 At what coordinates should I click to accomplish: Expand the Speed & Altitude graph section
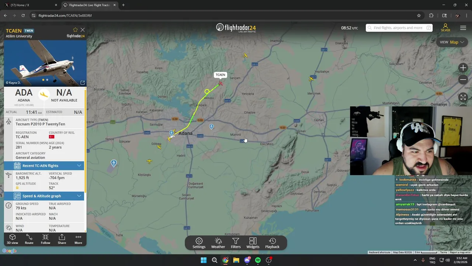tap(44, 196)
